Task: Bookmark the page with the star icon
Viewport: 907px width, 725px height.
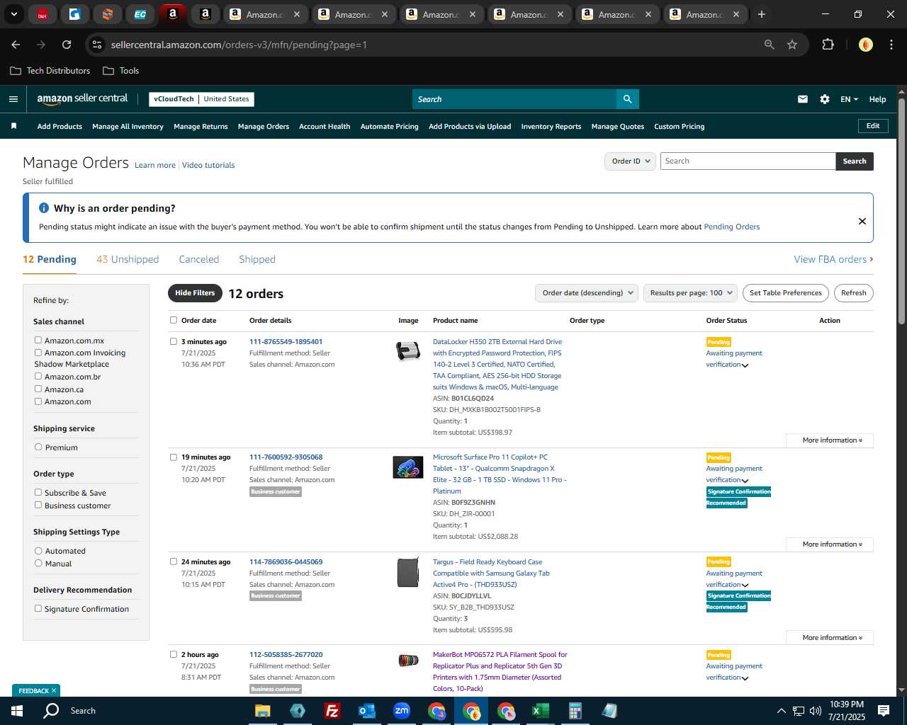Action: (x=792, y=45)
